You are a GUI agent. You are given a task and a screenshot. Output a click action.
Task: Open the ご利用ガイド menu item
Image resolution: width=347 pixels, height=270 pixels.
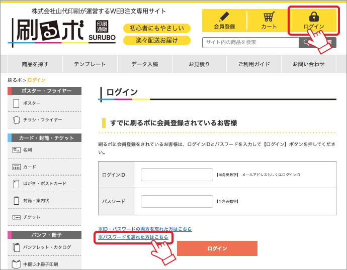pyautogui.click(x=254, y=64)
